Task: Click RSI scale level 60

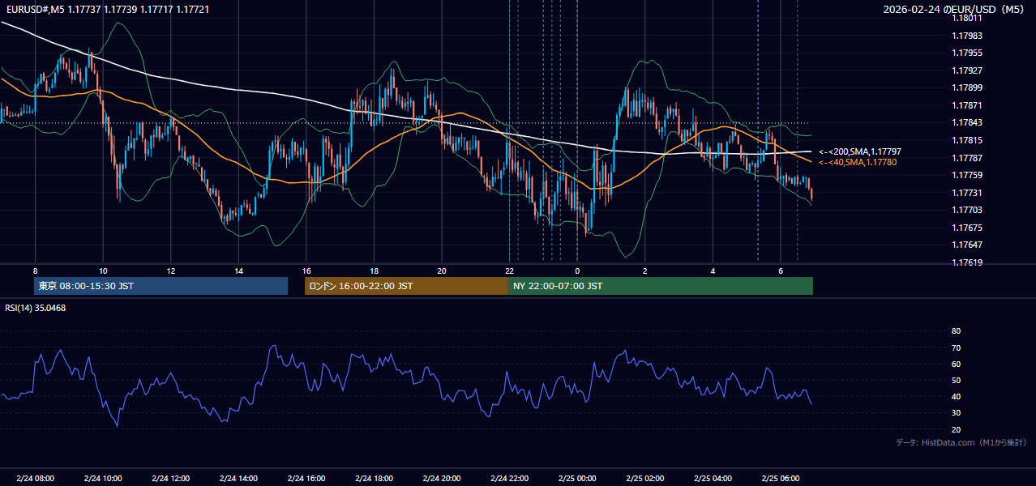Action: coord(956,364)
